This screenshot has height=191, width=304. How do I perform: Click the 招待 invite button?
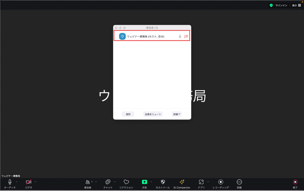point(128,114)
